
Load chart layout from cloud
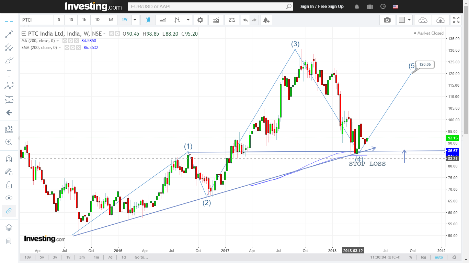click(423, 20)
